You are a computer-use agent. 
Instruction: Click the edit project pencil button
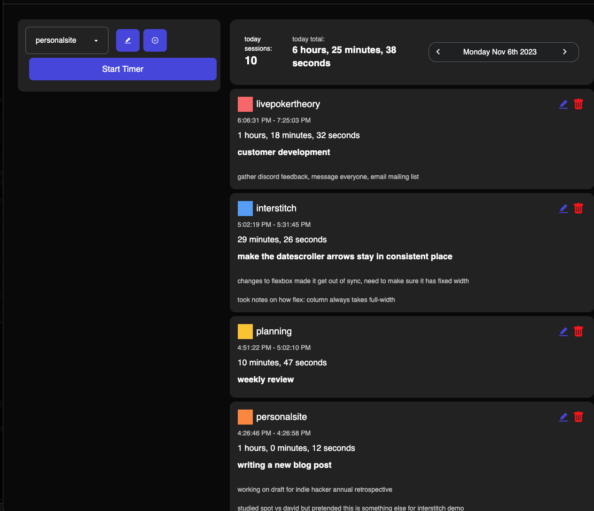[x=128, y=40]
